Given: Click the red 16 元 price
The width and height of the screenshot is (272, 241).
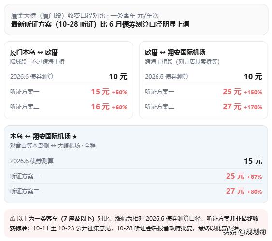Looking at the screenshot, I should [100, 106].
